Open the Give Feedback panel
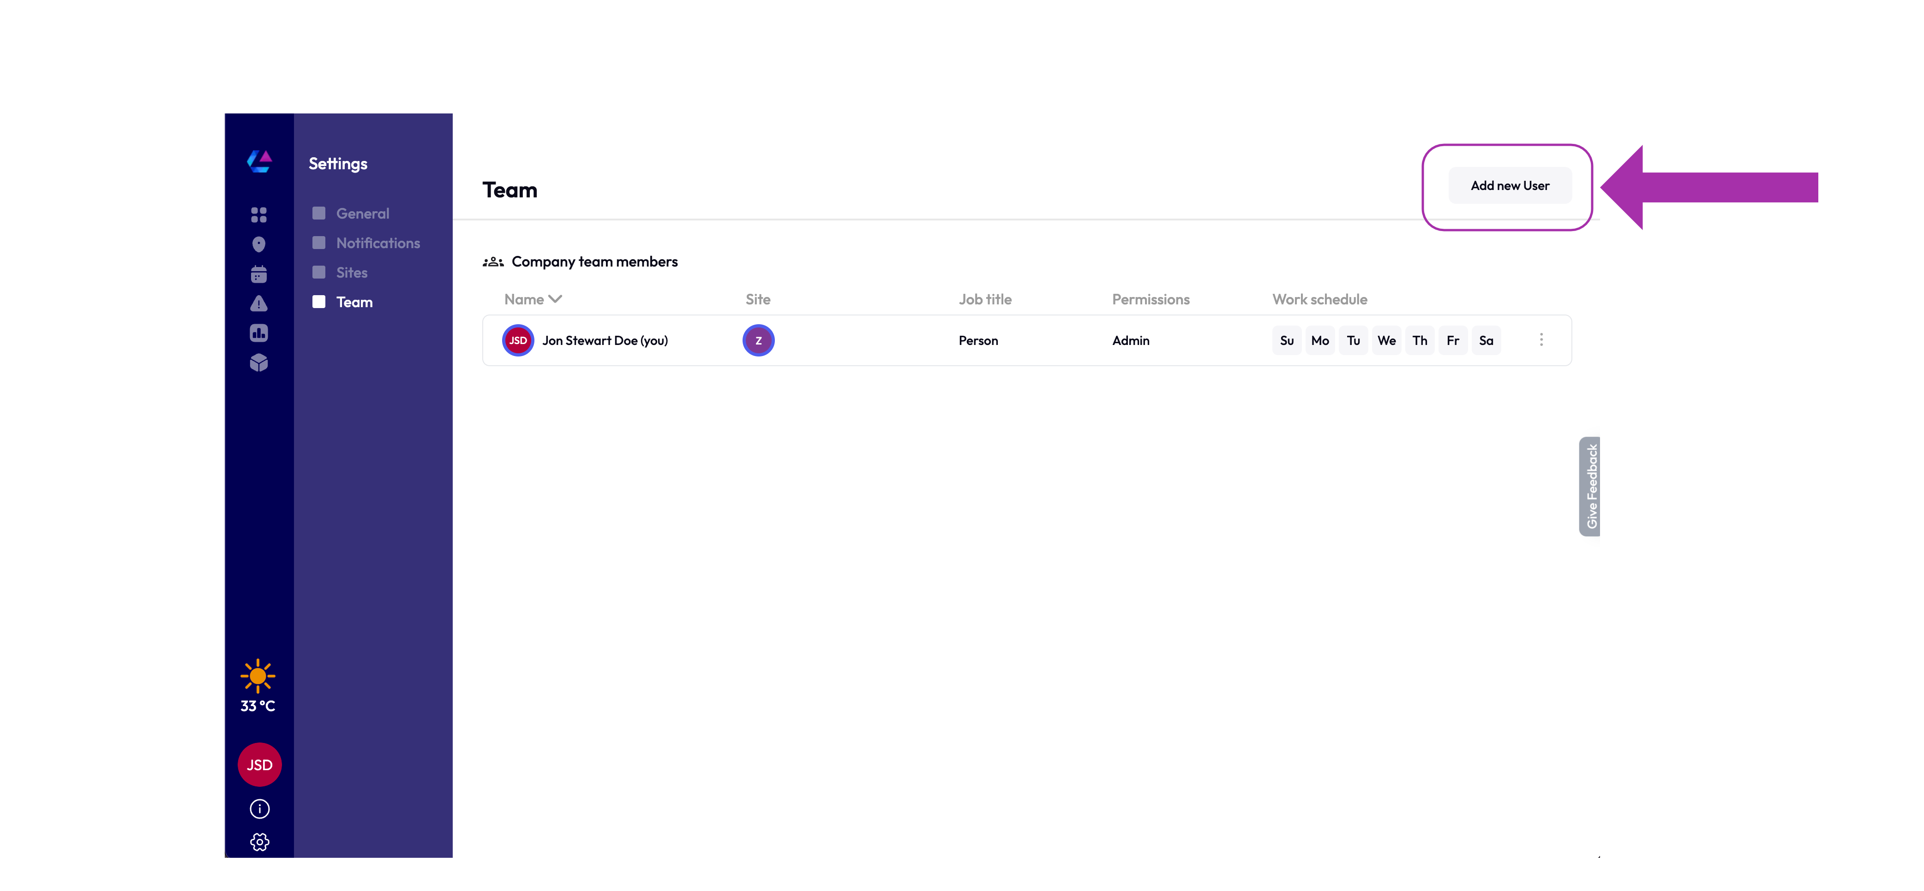The width and height of the screenshot is (1924, 891). (x=1592, y=486)
